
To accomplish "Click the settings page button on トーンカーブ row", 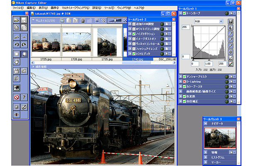I will 233,13.
